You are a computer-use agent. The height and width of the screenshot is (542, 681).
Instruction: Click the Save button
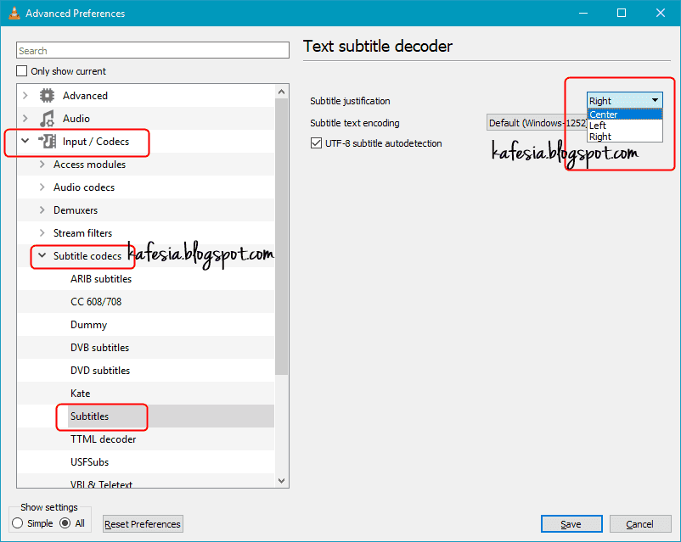pos(571,524)
